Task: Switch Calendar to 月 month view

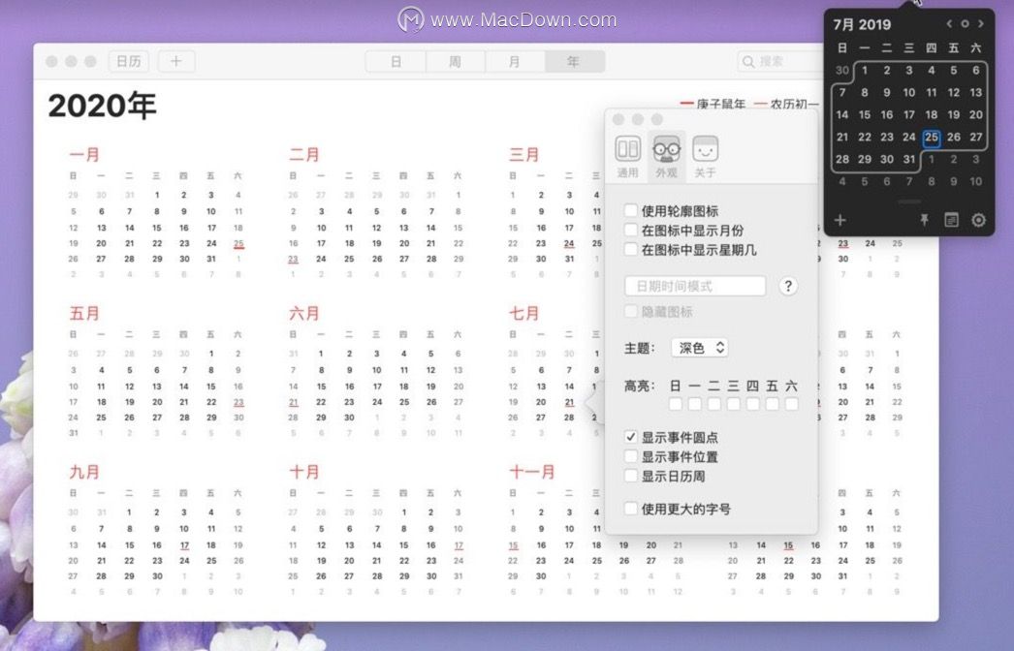Action: point(514,61)
